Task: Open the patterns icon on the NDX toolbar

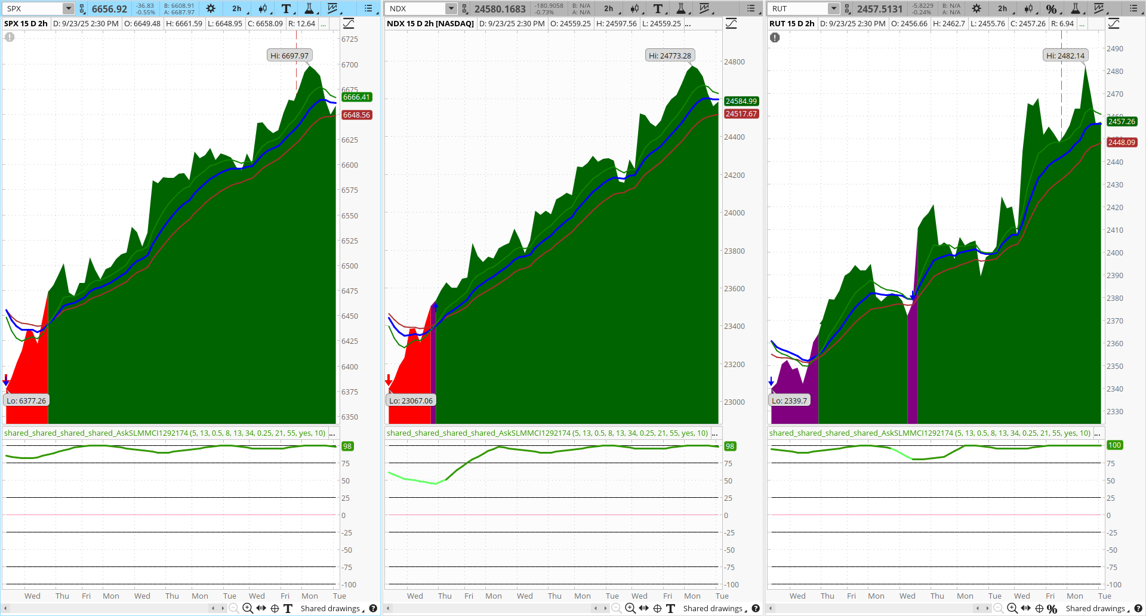Action: pyautogui.click(x=705, y=8)
